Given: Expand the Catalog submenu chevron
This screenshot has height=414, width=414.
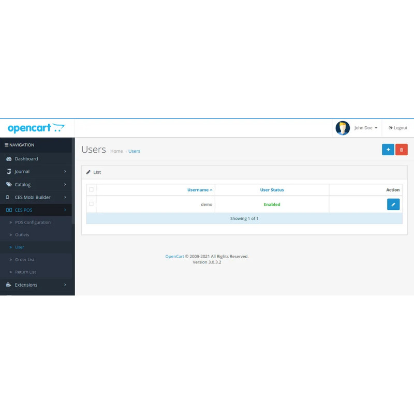Looking at the screenshot, I should pos(66,184).
